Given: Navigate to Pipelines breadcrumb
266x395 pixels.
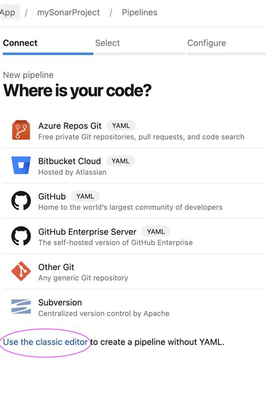Looking at the screenshot, I should pyautogui.click(x=139, y=12).
